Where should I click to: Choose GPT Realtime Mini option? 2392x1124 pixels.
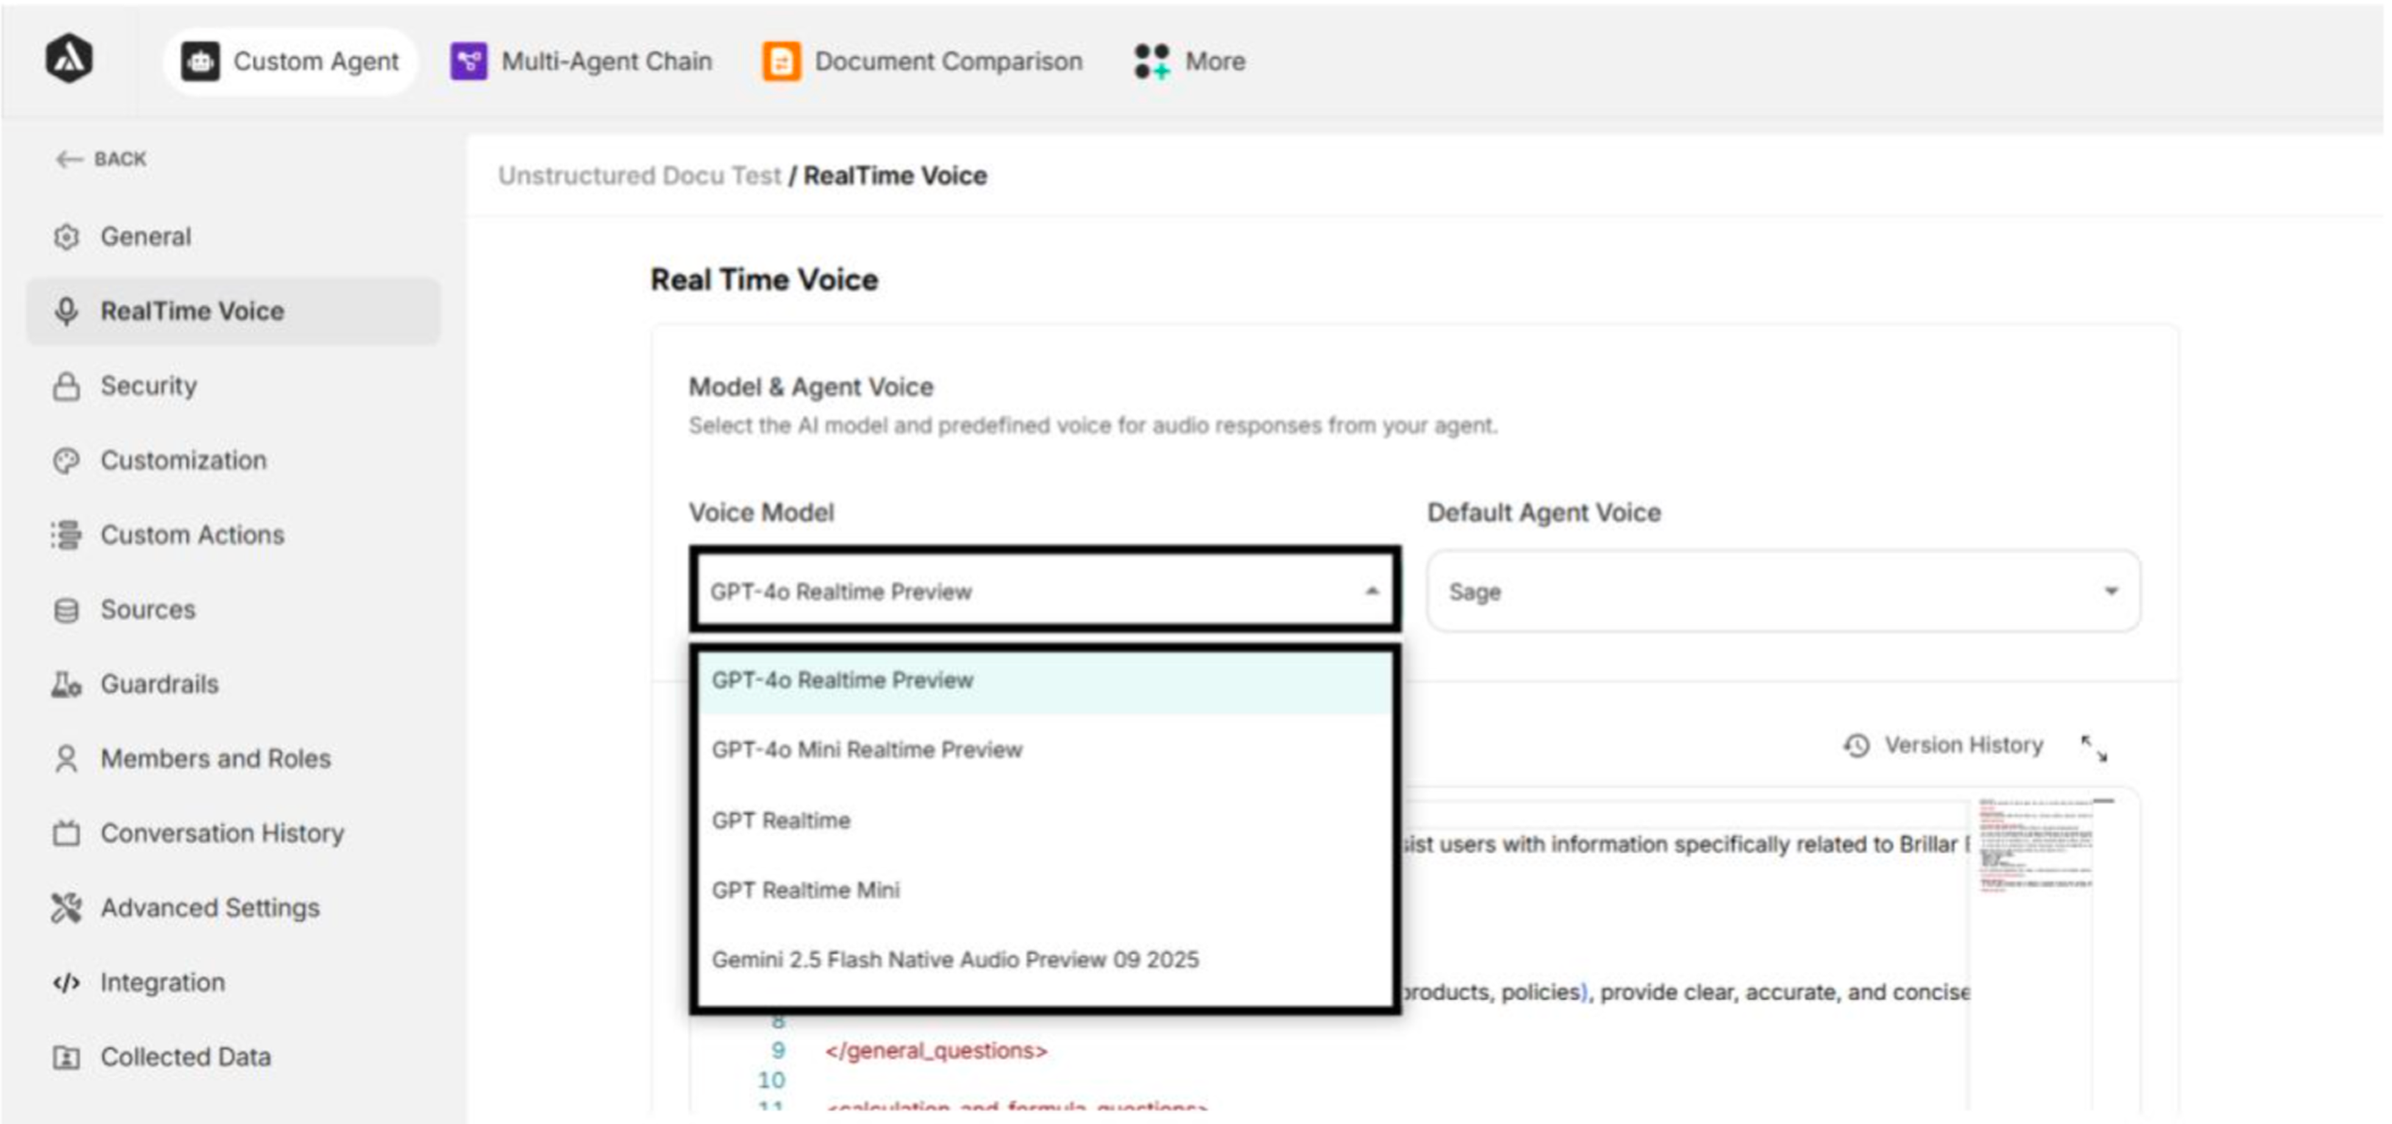coord(1045,889)
